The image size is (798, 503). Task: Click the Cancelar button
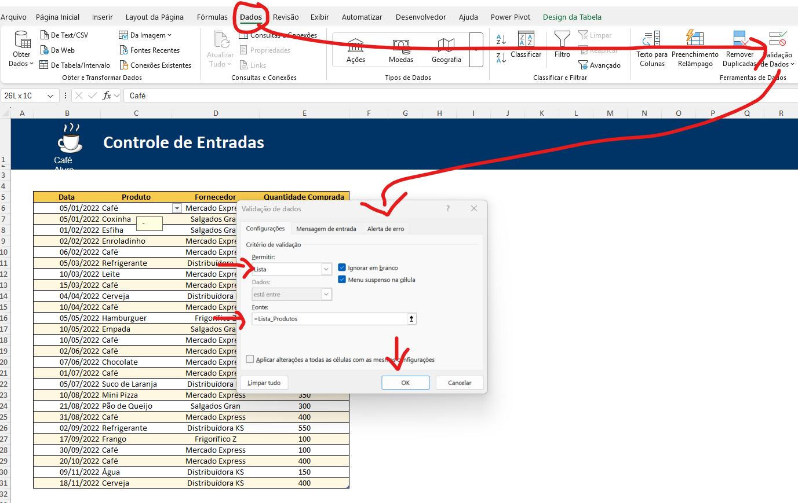pyautogui.click(x=460, y=383)
